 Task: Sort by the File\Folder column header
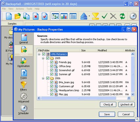(x=58, y=50)
